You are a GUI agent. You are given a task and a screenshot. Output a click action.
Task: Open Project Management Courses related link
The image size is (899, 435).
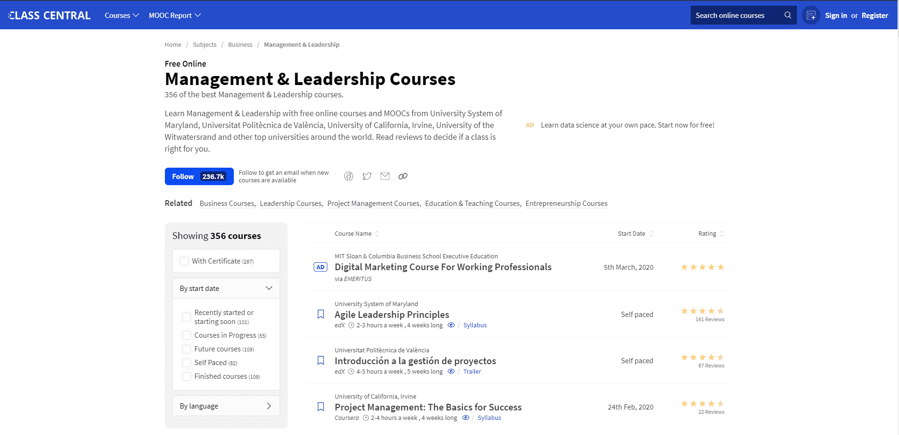pos(373,203)
